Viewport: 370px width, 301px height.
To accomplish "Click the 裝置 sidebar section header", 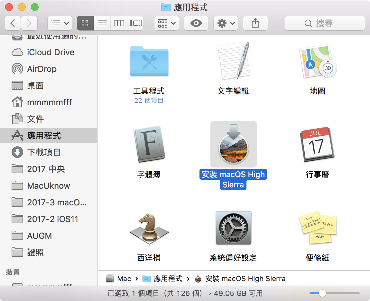I will 13,272.
